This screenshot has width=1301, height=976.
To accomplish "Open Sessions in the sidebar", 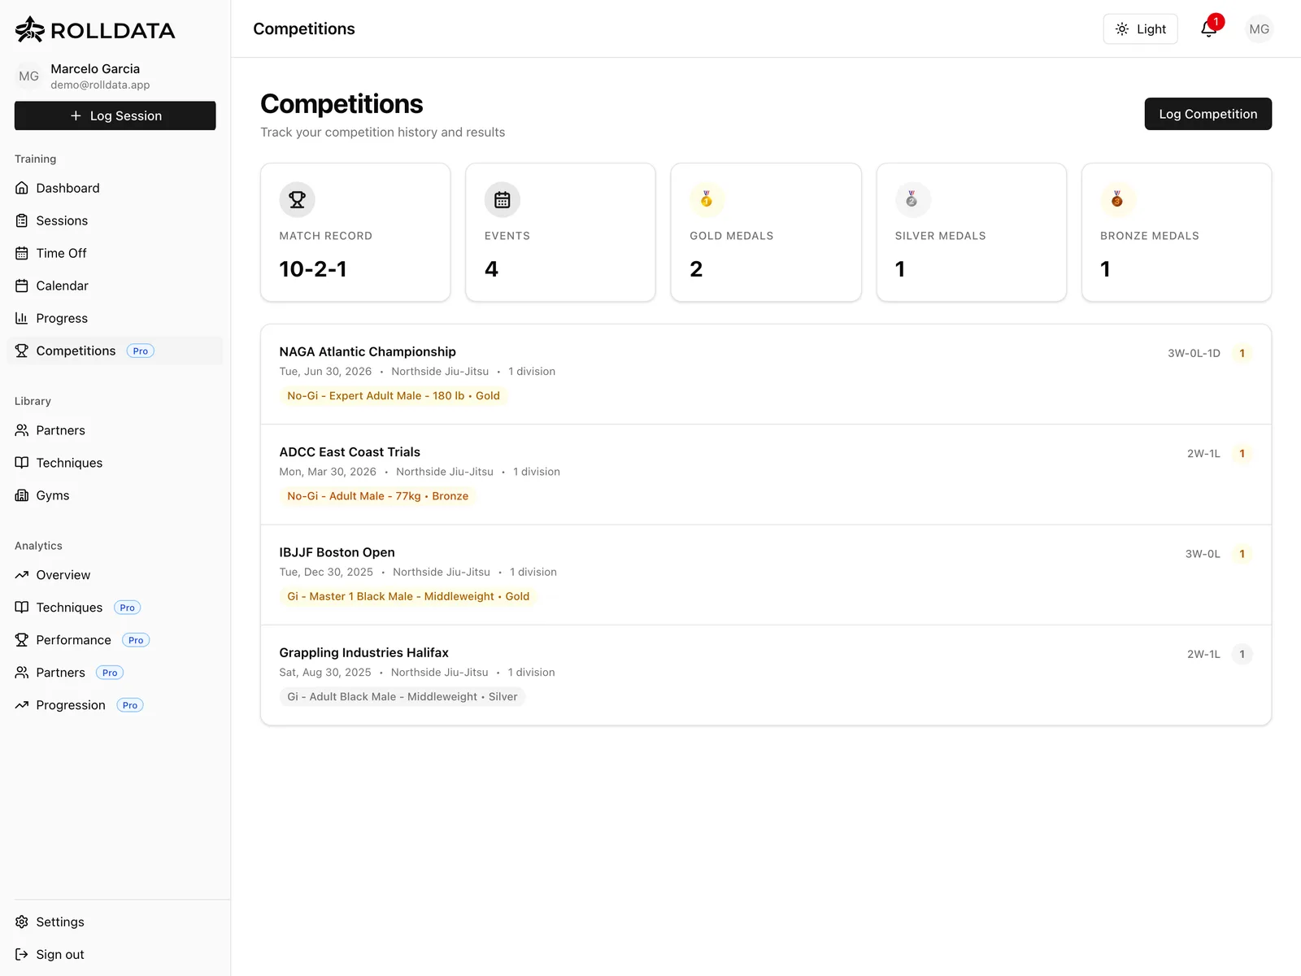I will coord(115,220).
